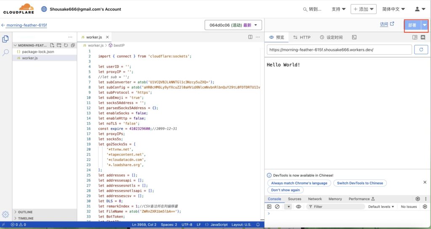Viewport: 431px width, 229px height.
Task: Click the JavaScript language mode in status bar
Action: [x=219, y=224]
